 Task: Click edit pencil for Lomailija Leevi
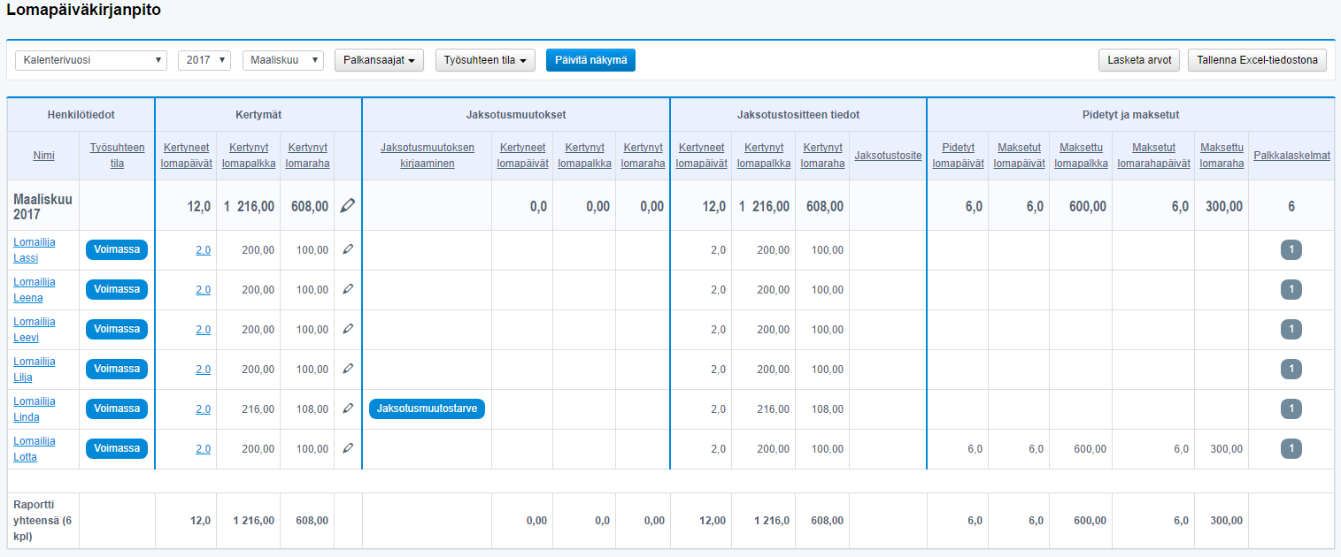[348, 329]
